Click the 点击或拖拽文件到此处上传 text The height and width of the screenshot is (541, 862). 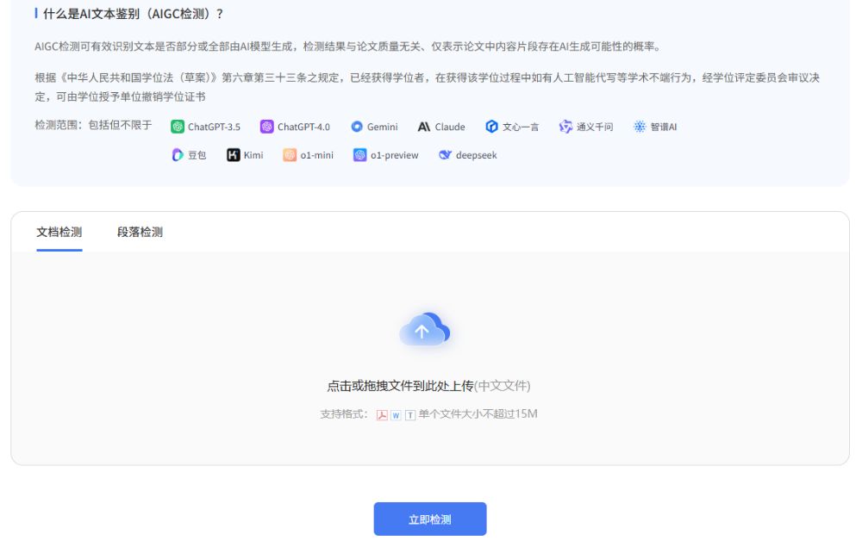pyautogui.click(x=400, y=385)
